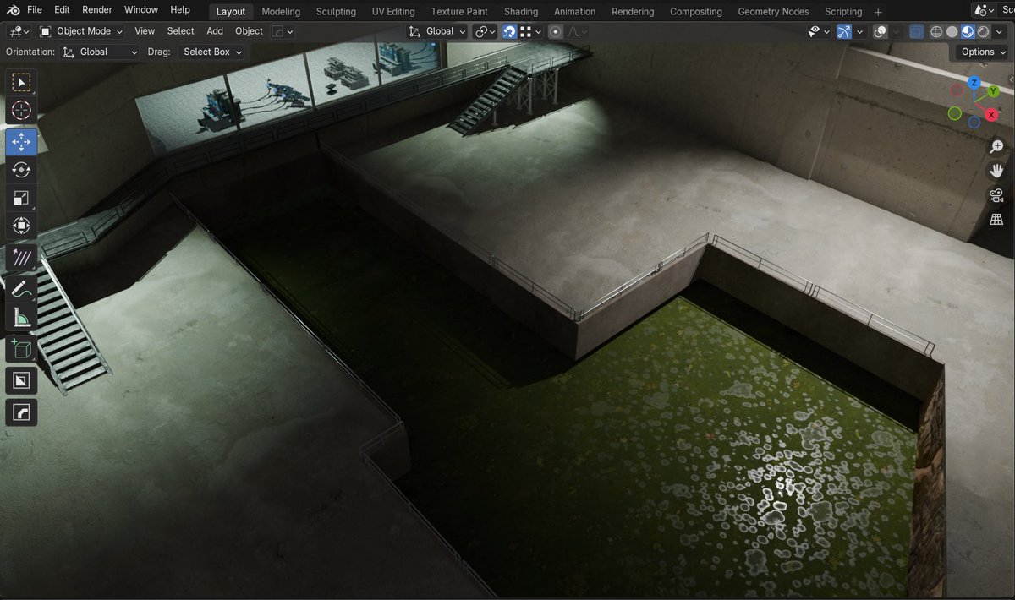Toggle proportional editing button
Screen dimensions: 1015x600
click(x=555, y=31)
